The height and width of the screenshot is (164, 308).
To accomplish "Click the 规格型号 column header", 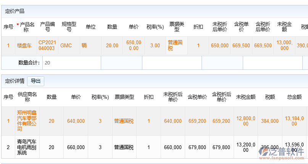I will [x=69, y=27].
